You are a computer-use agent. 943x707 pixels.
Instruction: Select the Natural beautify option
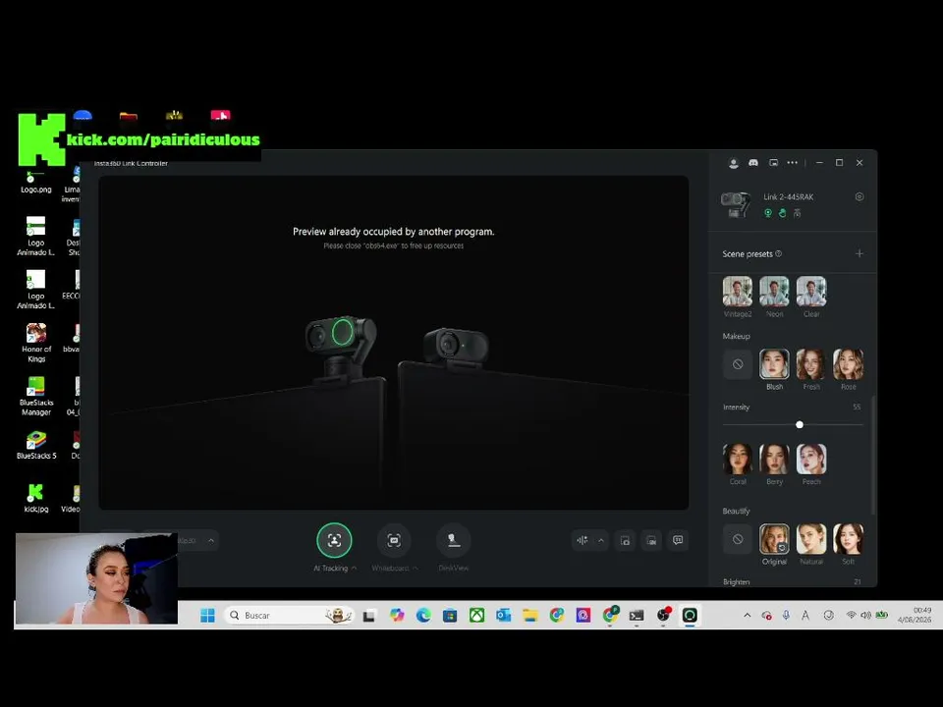click(811, 539)
